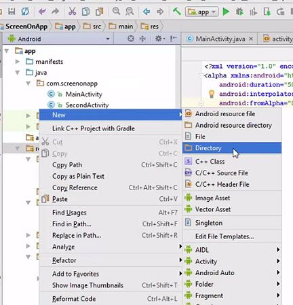Choose Find in Path...
293x305 pixels.
tap(111, 224)
